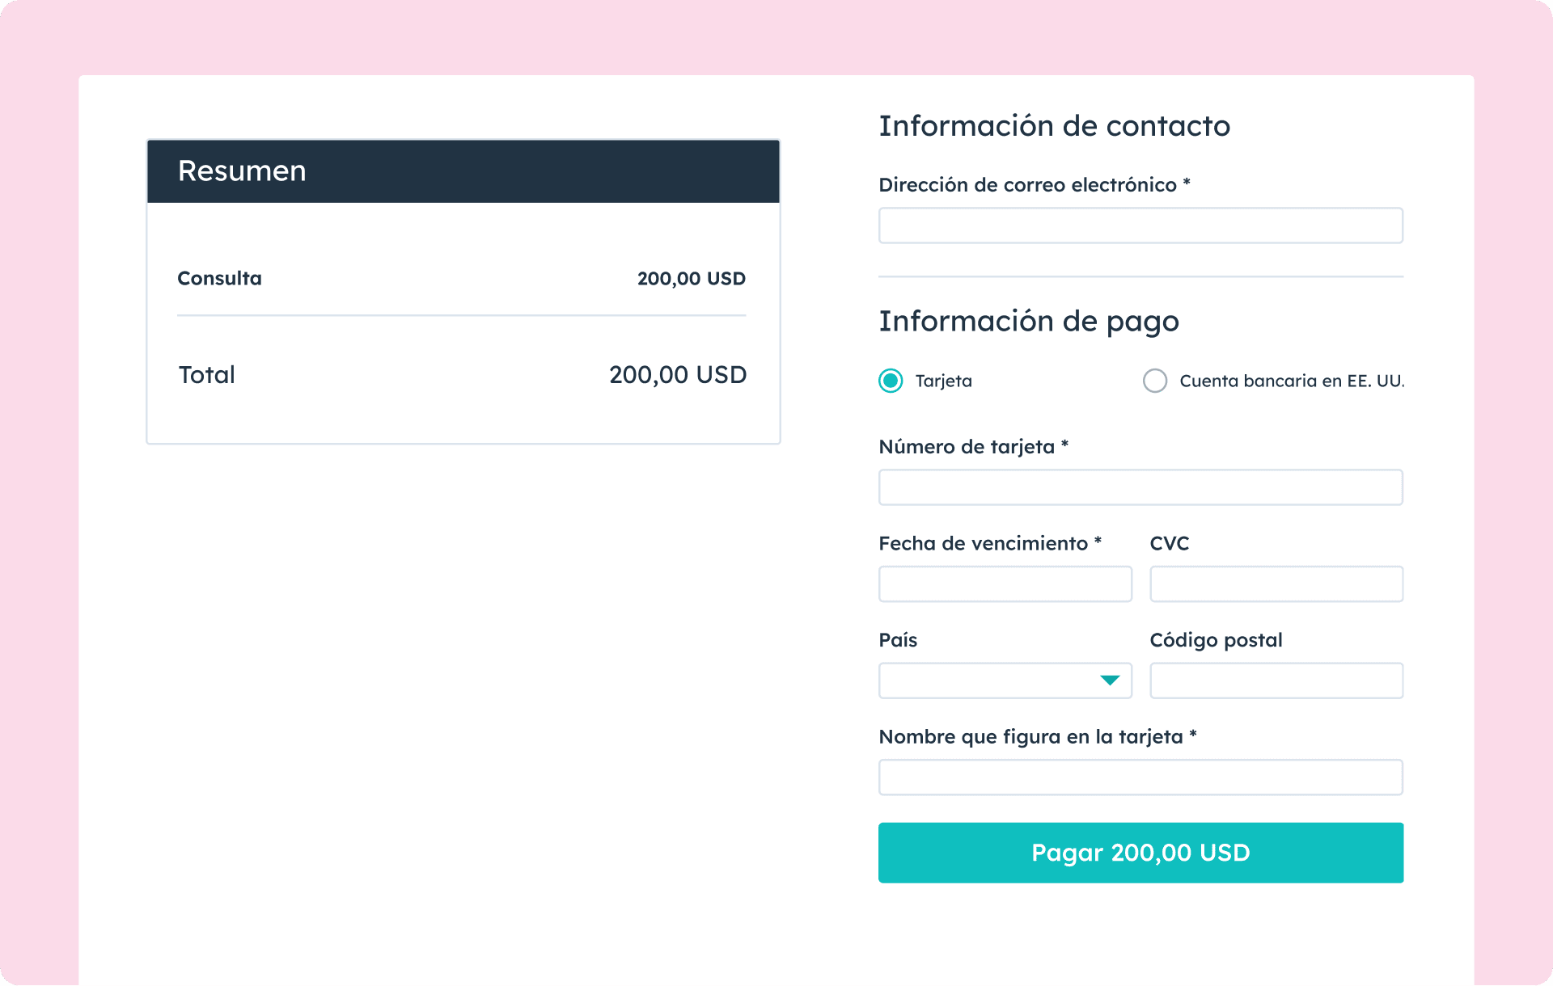This screenshot has width=1553, height=986.
Task: Click the Resumen header text
Action: [x=242, y=171]
